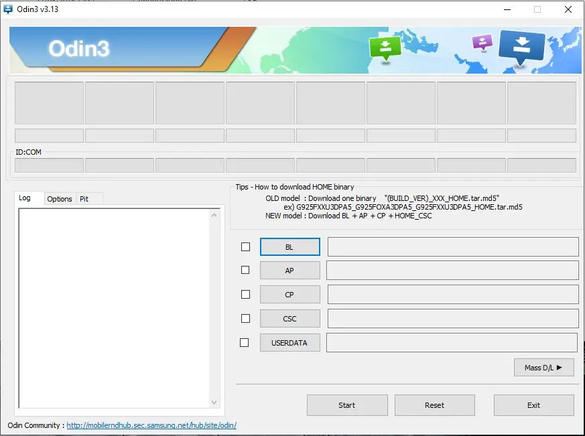
Task: Browse for a BL firmware file
Action: pyautogui.click(x=290, y=247)
